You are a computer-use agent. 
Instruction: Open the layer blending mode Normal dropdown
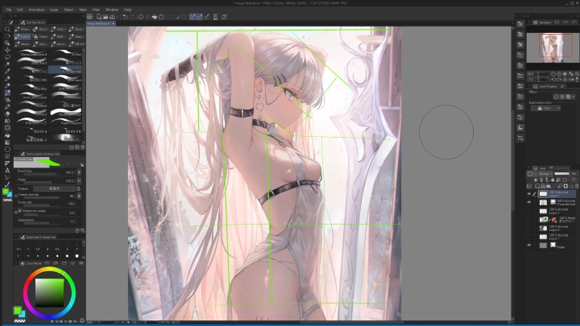[x=545, y=174]
